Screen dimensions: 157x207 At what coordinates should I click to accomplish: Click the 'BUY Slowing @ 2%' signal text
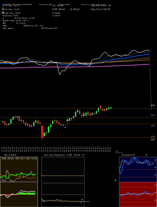tap(49, 28)
